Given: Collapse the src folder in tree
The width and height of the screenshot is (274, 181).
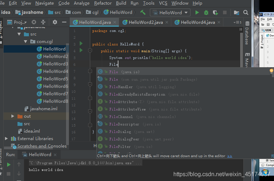Looking at the screenshot, I should pyautogui.click(x=19, y=34).
